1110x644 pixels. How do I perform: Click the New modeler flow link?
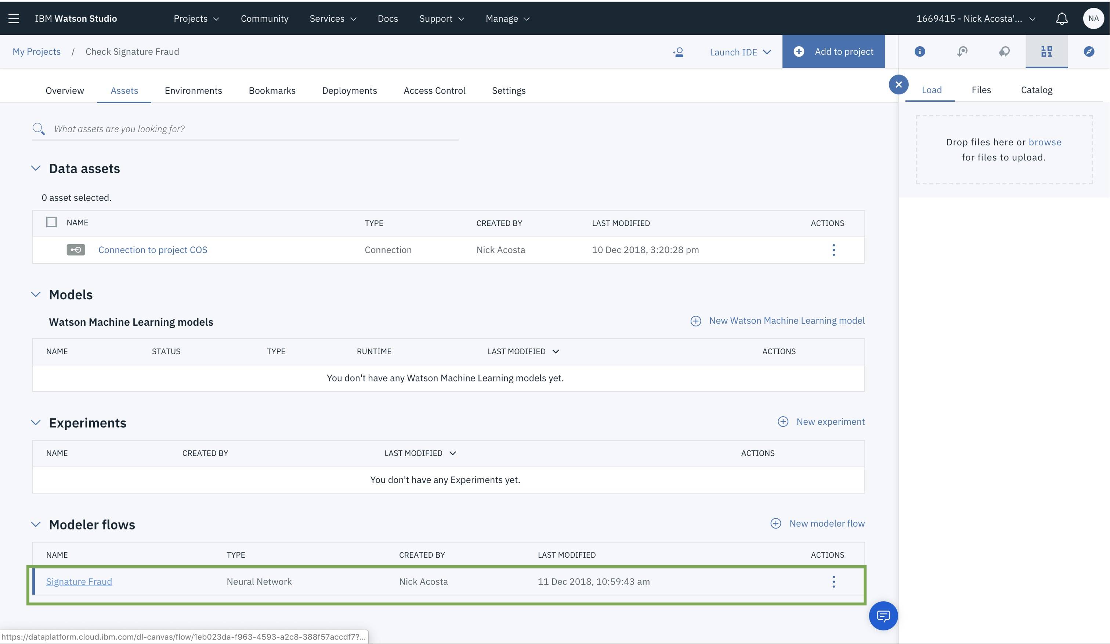(x=827, y=523)
